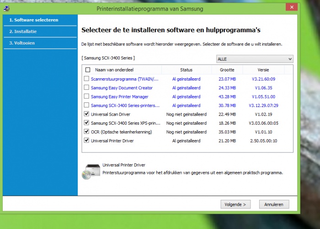This screenshot has height=229, width=320.
Task: Click the Universal Printer Driver status Al geïnstalleerd
Action: 187,141
